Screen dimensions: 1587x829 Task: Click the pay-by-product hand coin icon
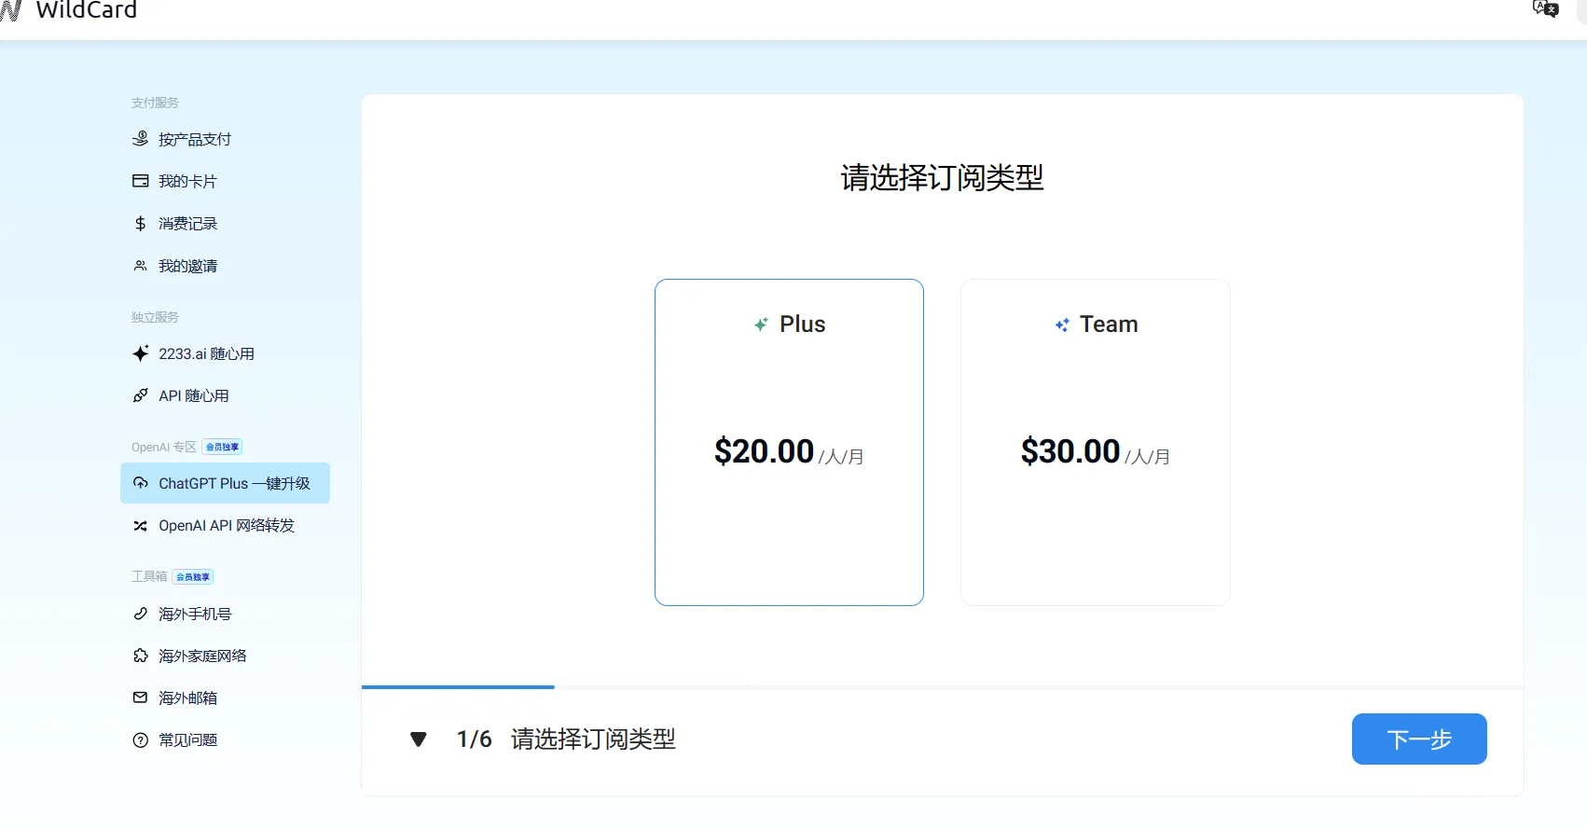point(140,139)
